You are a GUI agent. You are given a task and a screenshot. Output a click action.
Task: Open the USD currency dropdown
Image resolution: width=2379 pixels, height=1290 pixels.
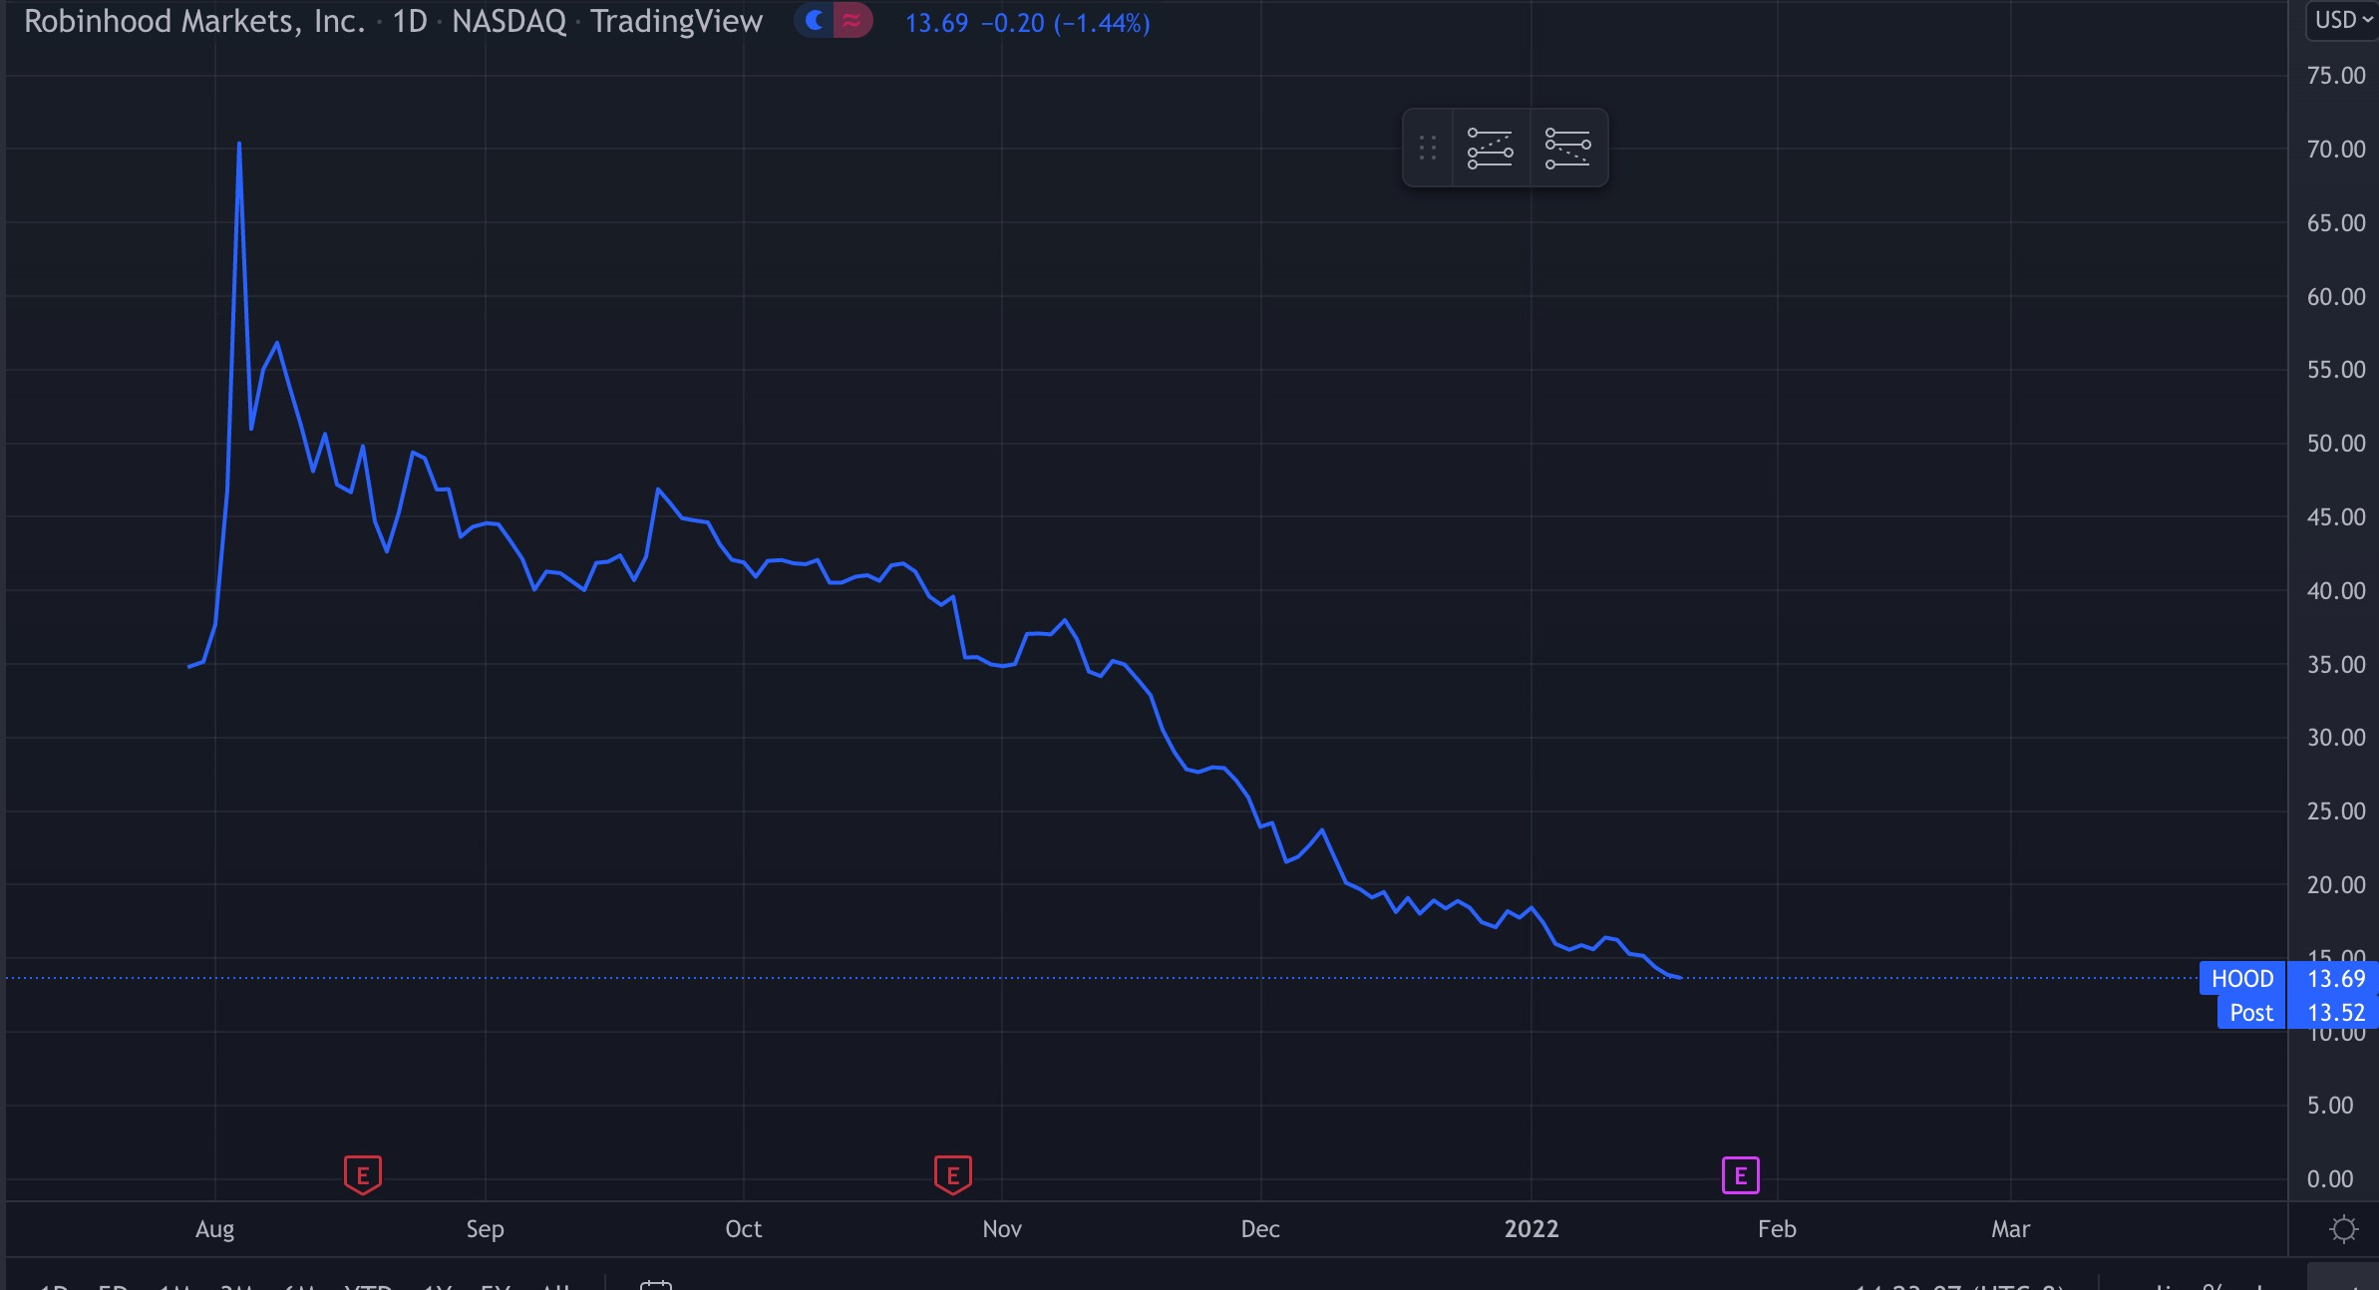click(2343, 20)
